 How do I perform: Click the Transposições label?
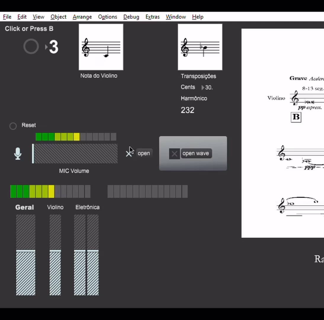pyautogui.click(x=198, y=76)
